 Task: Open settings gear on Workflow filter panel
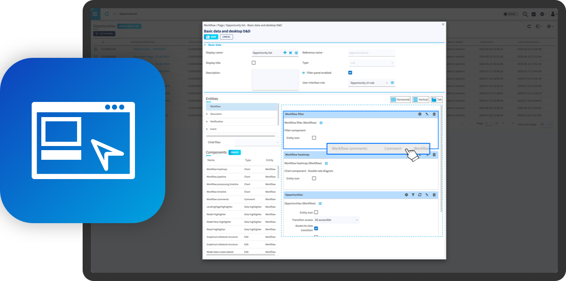(420, 114)
